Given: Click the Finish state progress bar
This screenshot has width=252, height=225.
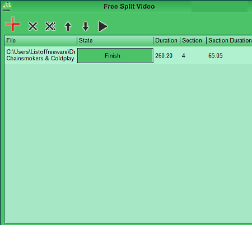Looking at the screenshot, I should coord(115,56).
